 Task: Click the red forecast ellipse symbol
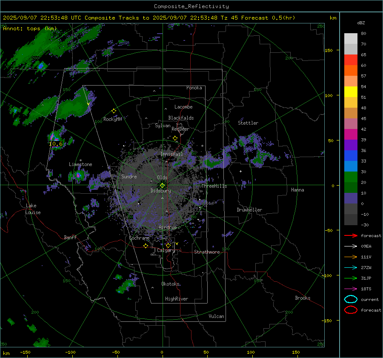[x=351, y=310]
